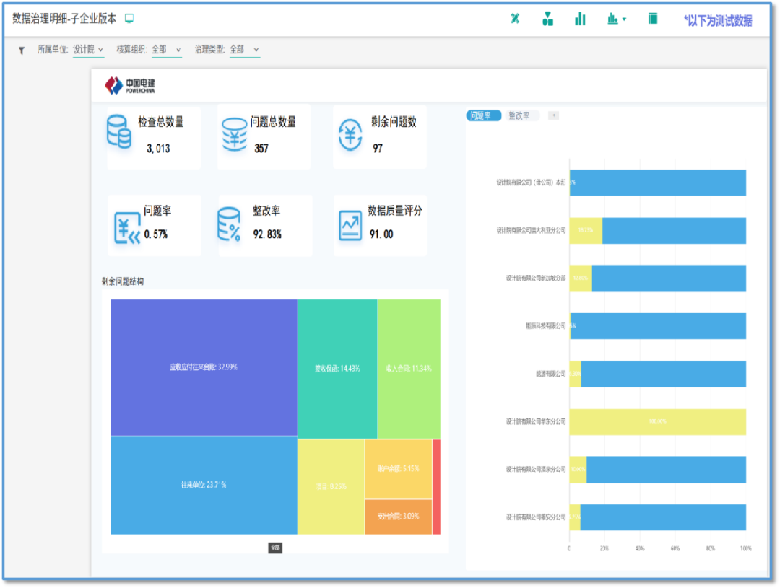Switch to the 整改率 tab
The height and width of the screenshot is (588, 780).
[x=521, y=116]
